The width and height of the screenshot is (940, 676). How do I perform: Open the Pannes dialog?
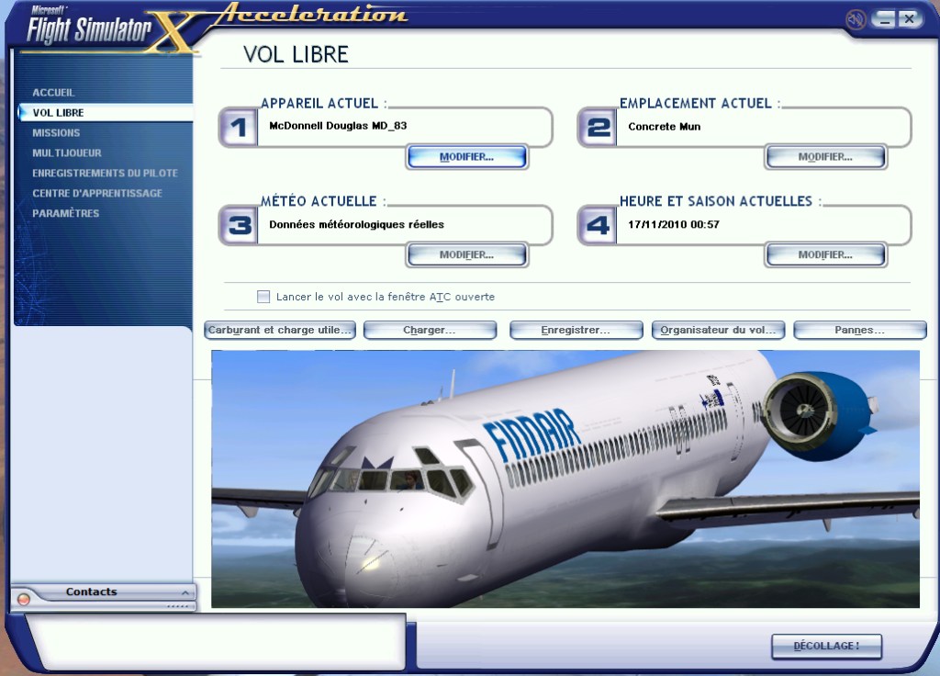click(x=860, y=330)
